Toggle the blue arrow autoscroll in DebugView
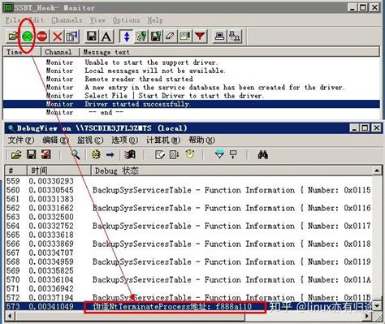This screenshot has height=324, width=385. pos(110,155)
